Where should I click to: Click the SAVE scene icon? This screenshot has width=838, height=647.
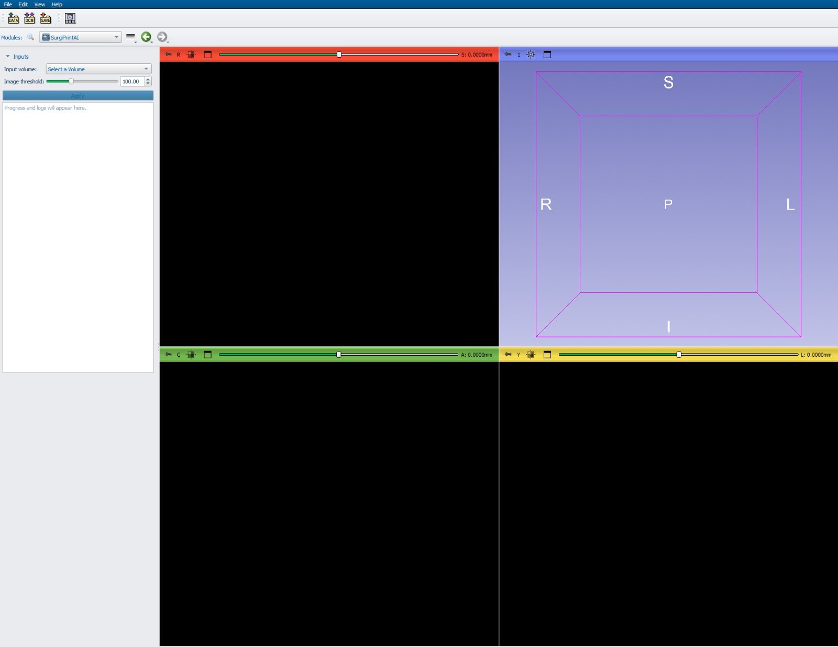pyautogui.click(x=46, y=19)
